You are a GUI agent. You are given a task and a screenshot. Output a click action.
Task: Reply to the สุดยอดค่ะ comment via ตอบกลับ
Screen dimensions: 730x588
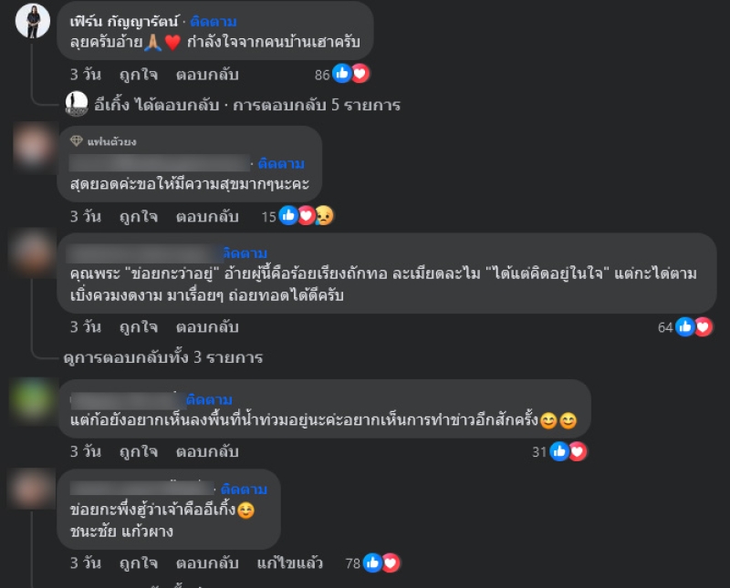[x=207, y=216]
